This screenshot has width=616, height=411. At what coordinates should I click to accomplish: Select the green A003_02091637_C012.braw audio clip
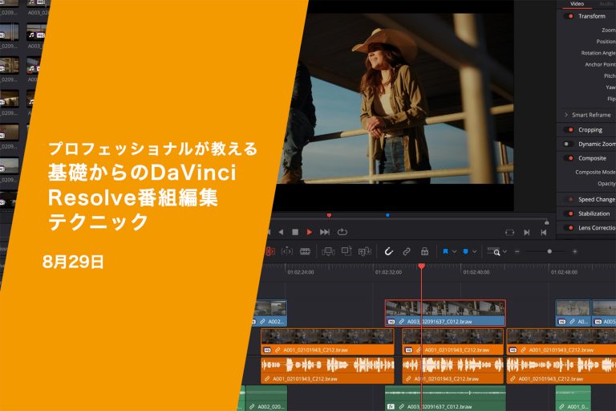coord(445,398)
